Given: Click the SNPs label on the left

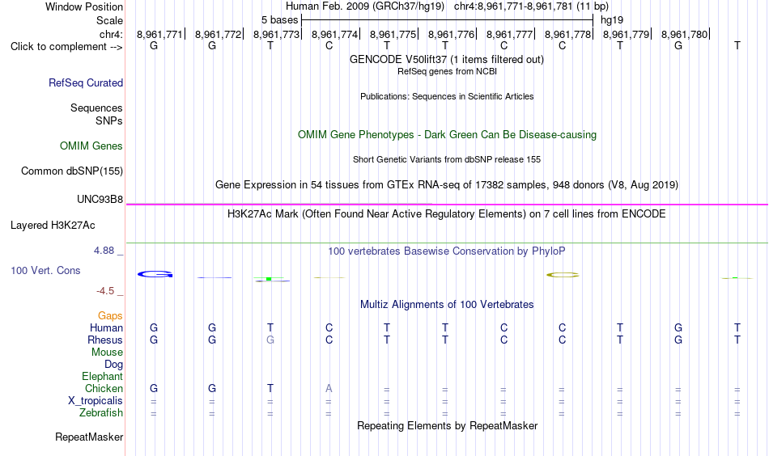Looking at the screenshot, I should 109,120.
